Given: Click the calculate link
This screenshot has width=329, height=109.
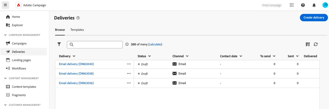Looking at the screenshot, I should (155, 44).
